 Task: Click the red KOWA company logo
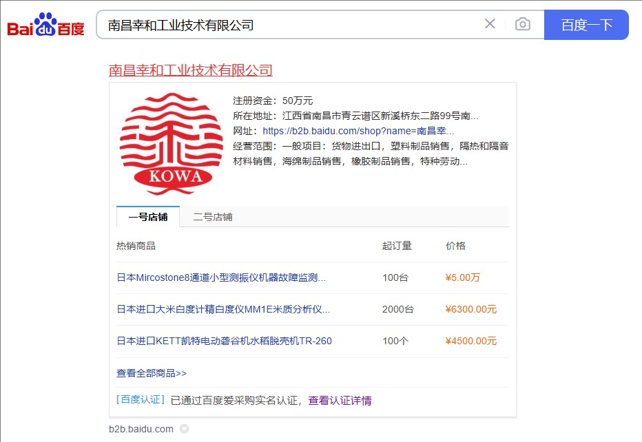pyautogui.click(x=171, y=143)
